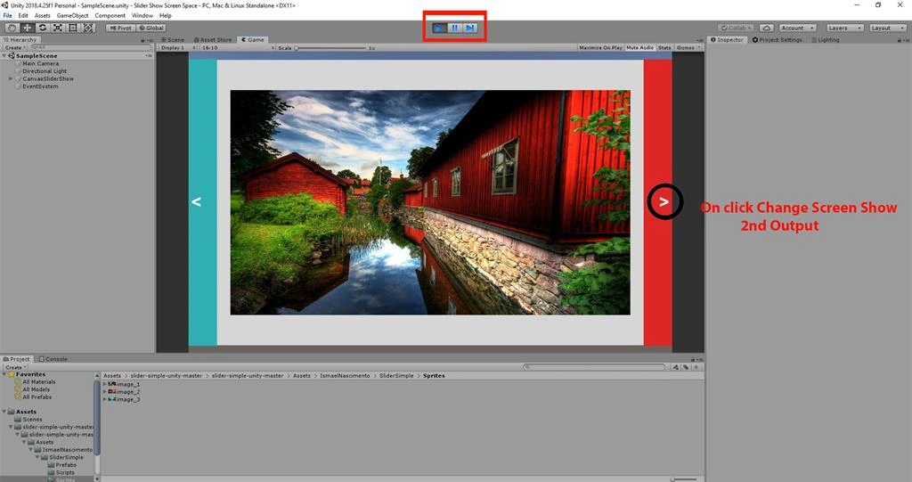
Task: Open the Layers dropdown
Action: (844, 28)
